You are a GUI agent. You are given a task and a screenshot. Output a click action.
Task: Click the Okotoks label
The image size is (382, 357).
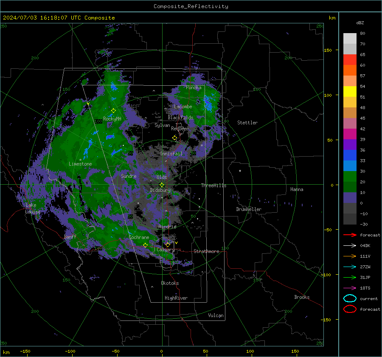(x=170, y=283)
